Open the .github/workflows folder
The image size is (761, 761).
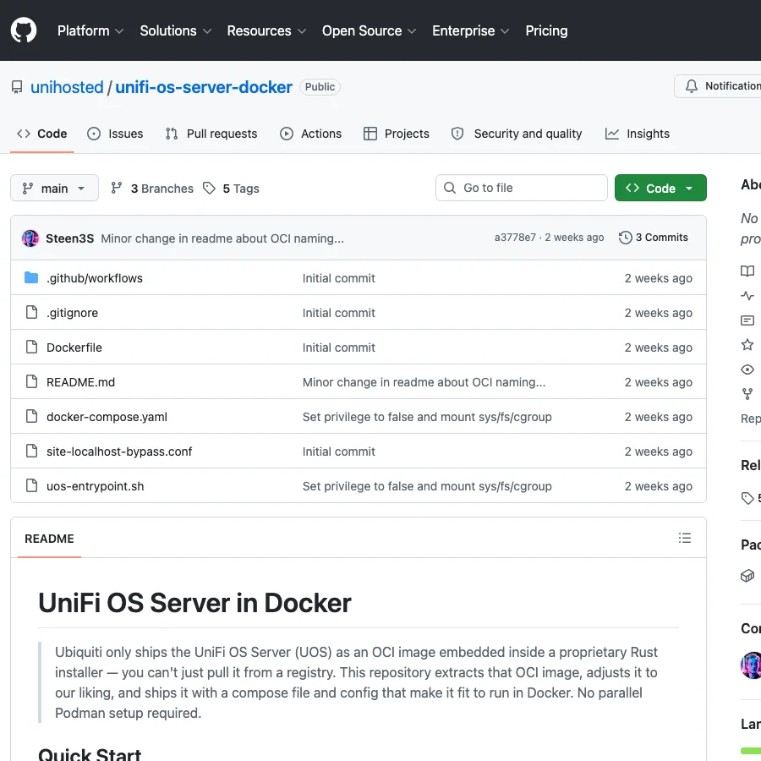pos(95,278)
